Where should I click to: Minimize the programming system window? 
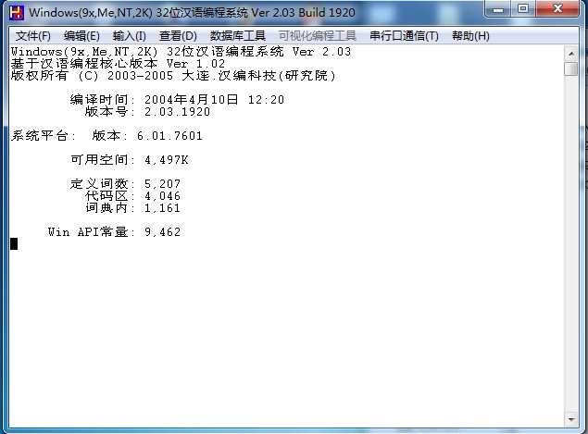[x=500, y=10]
